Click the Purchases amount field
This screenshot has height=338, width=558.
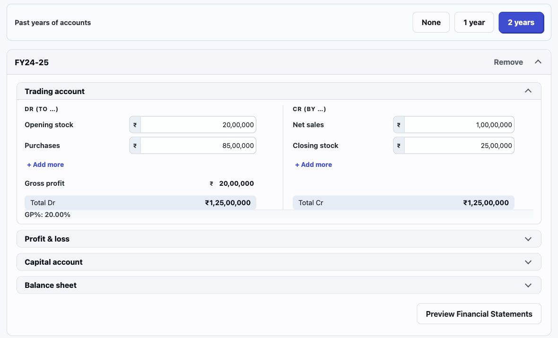tap(198, 146)
